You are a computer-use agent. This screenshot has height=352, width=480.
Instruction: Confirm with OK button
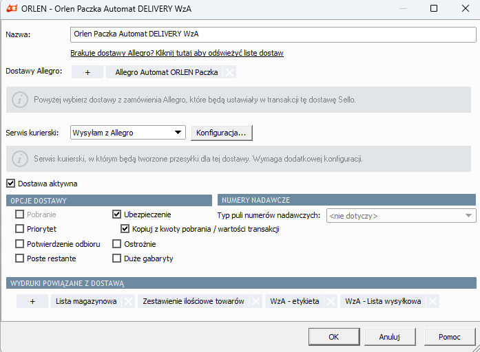tap(334, 337)
